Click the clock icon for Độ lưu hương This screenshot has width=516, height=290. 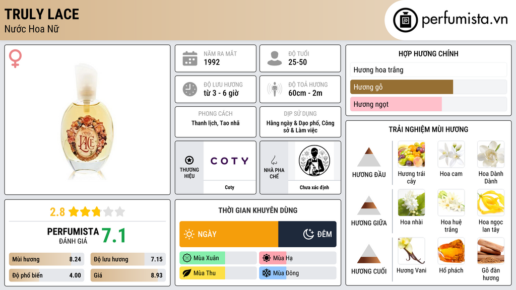[x=190, y=89]
